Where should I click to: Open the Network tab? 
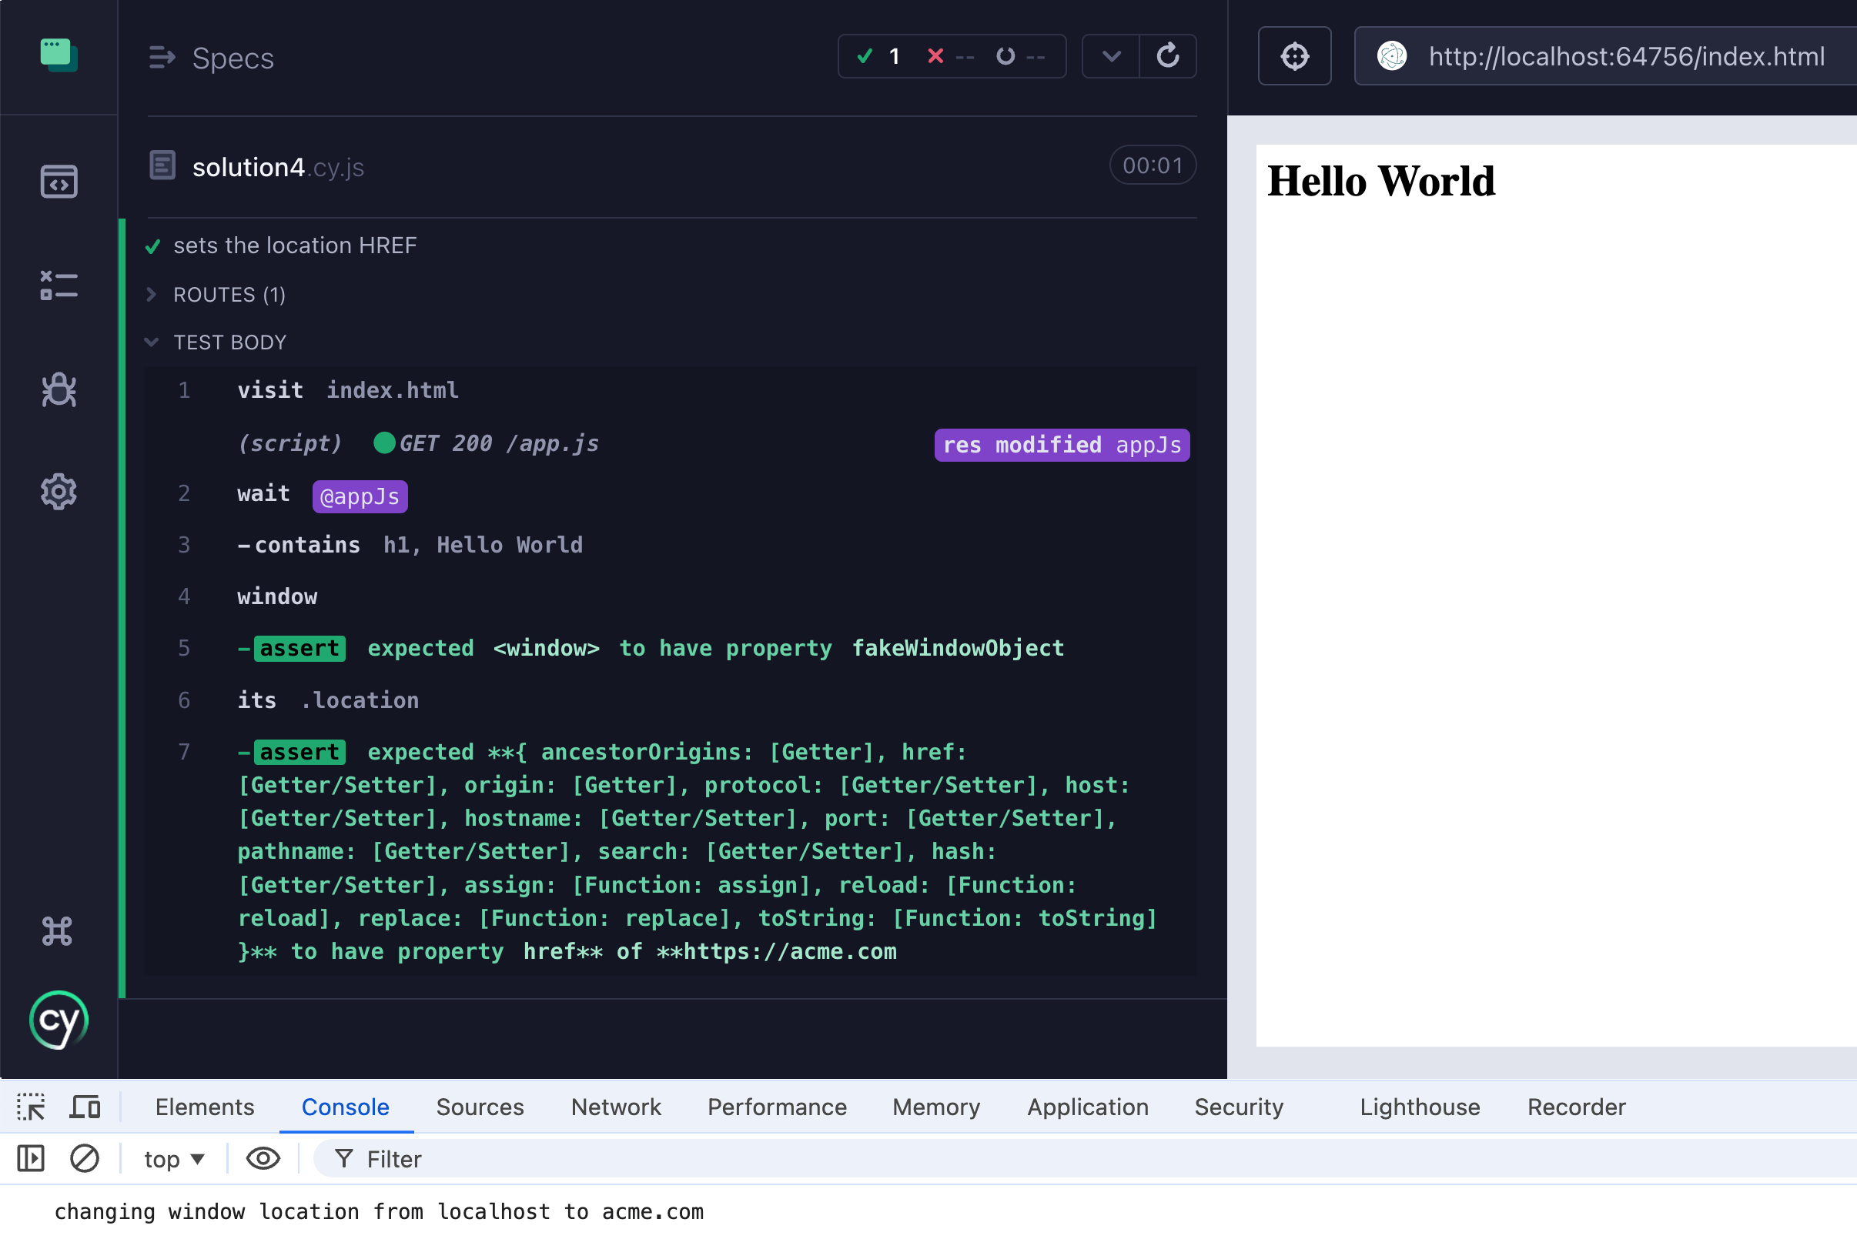616,1107
